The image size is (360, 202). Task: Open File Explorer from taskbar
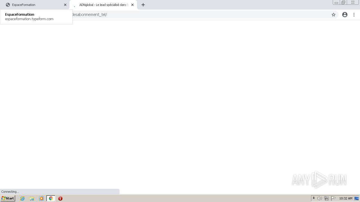pos(32,198)
